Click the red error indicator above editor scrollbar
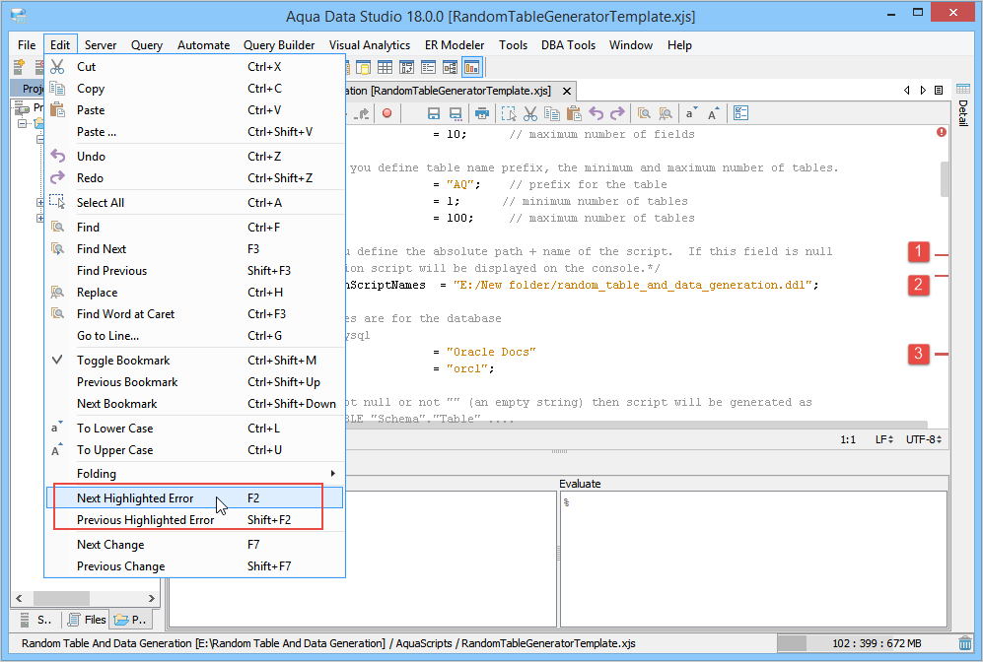 [x=941, y=132]
